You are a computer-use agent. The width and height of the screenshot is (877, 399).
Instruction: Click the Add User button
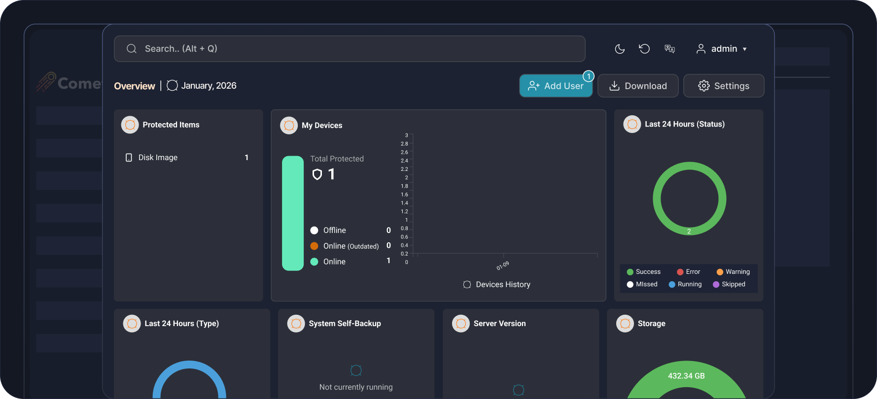tap(556, 86)
